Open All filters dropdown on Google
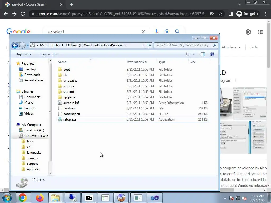Screen dimensions: 271x203 (x=231, y=47)
